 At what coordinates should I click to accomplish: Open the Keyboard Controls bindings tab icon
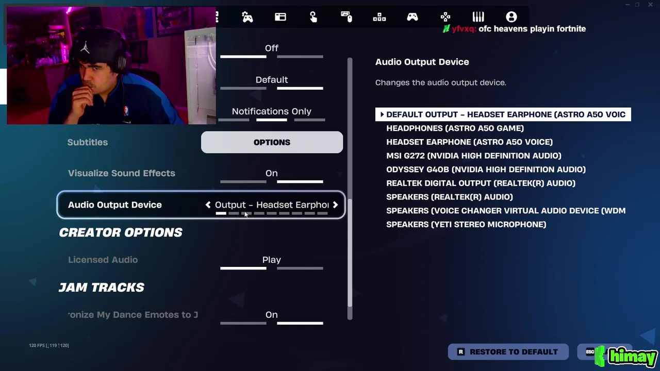click(x=379, y=17)
